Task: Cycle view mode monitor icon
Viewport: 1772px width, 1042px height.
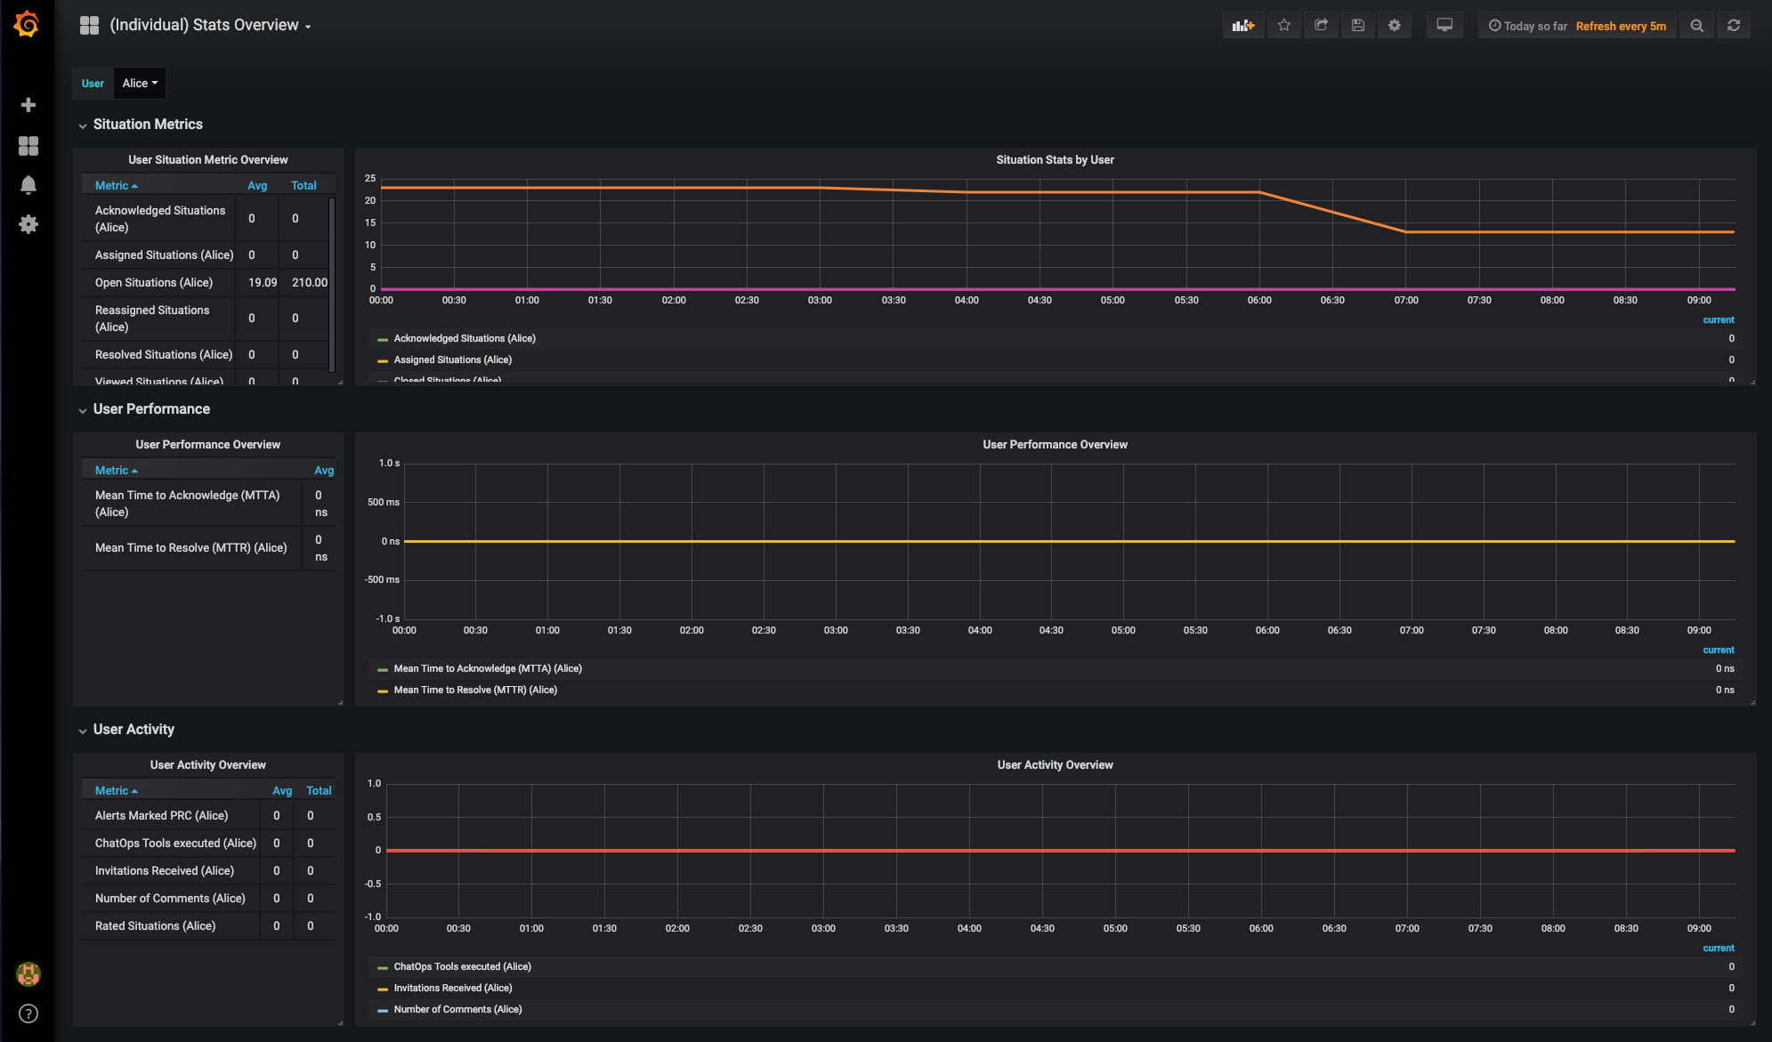Action: 1444,25
